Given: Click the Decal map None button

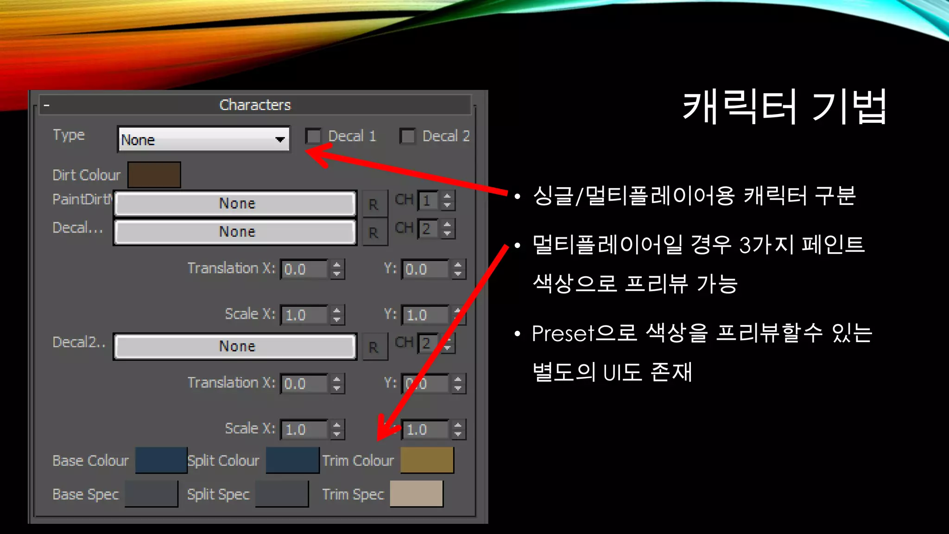Looking at the screenshot, I should point(235,232).
